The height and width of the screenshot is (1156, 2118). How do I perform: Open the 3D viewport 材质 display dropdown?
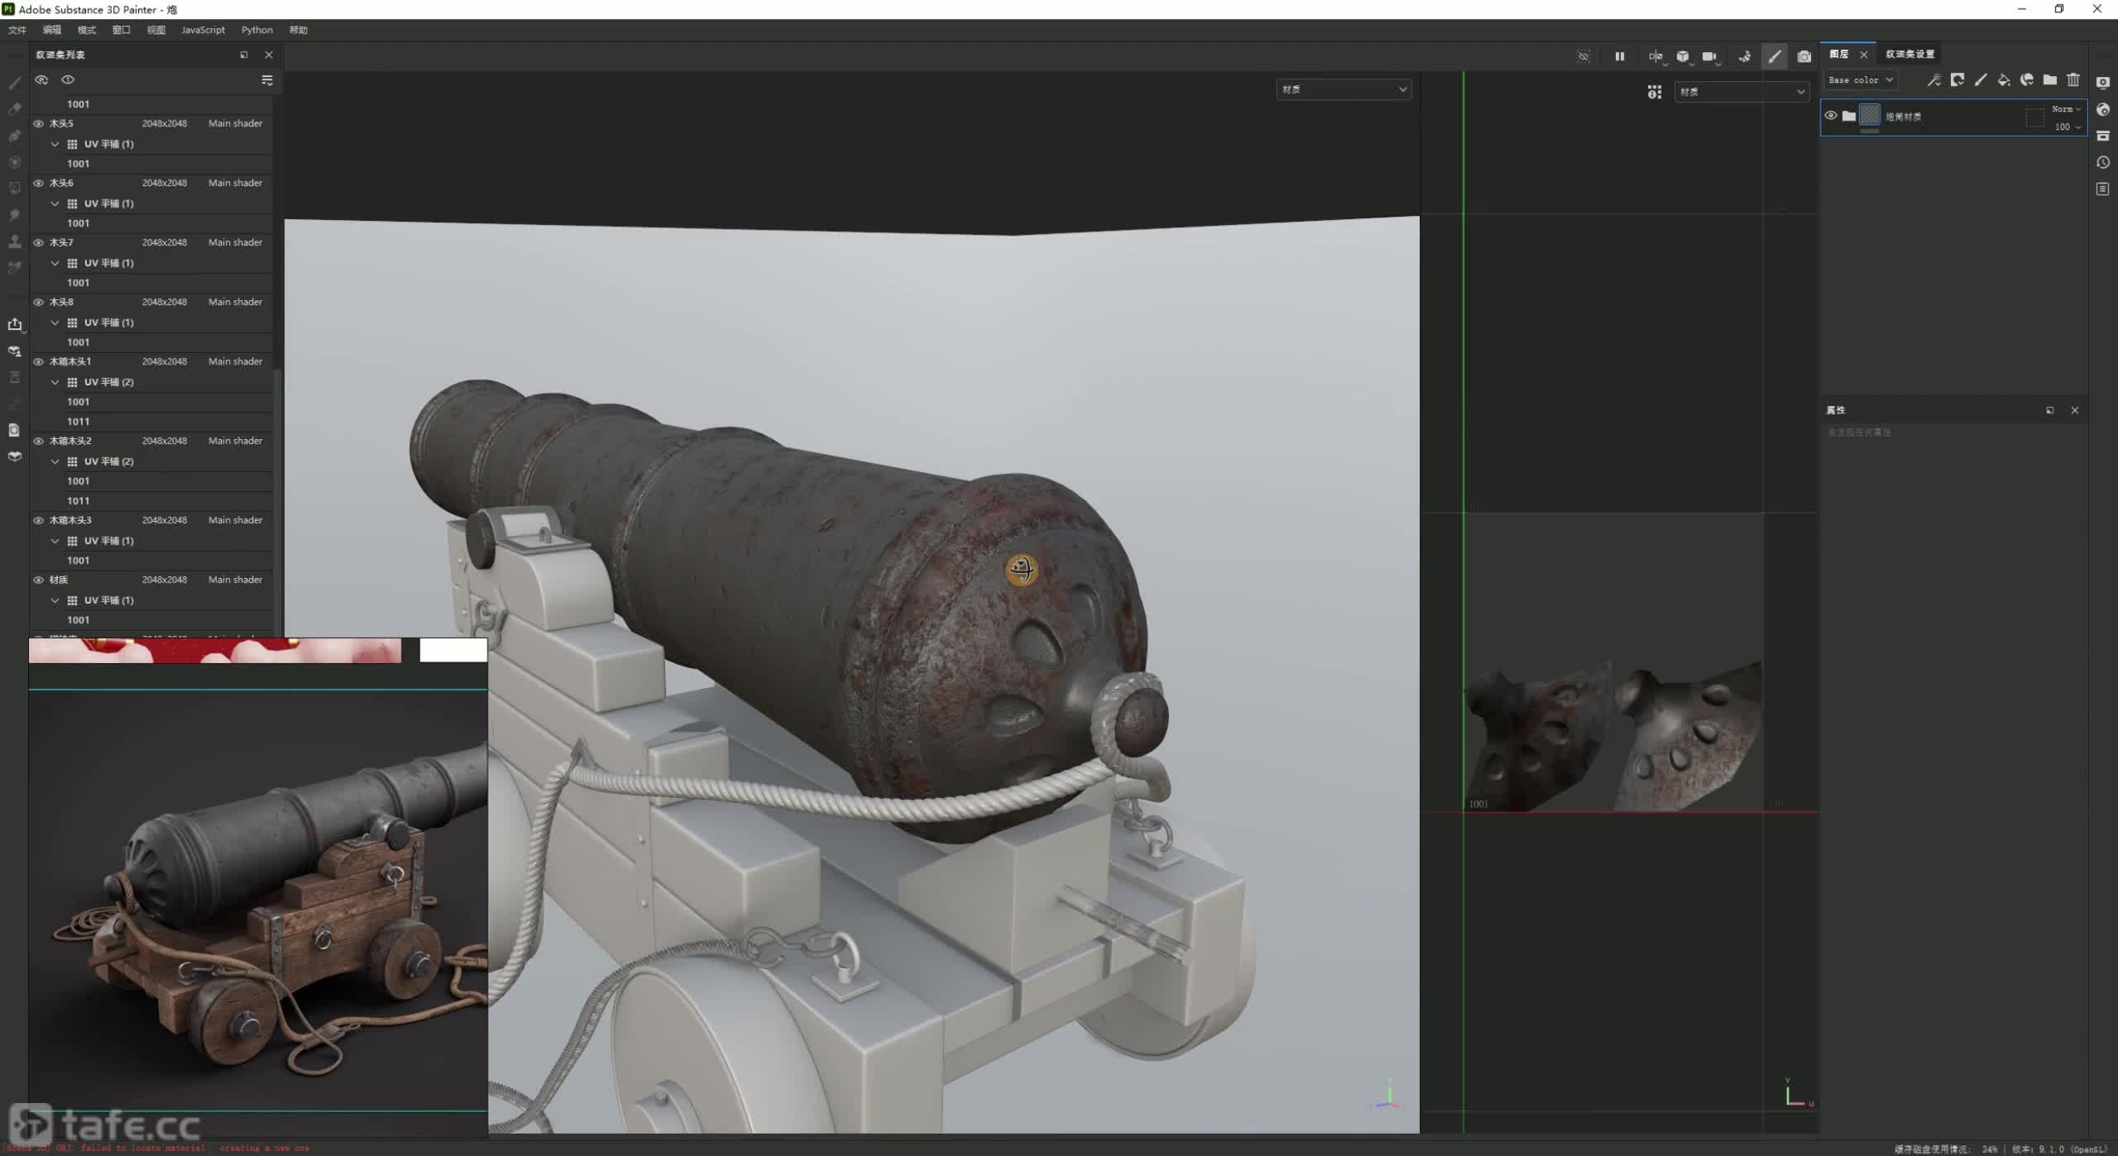[1344, 89]
